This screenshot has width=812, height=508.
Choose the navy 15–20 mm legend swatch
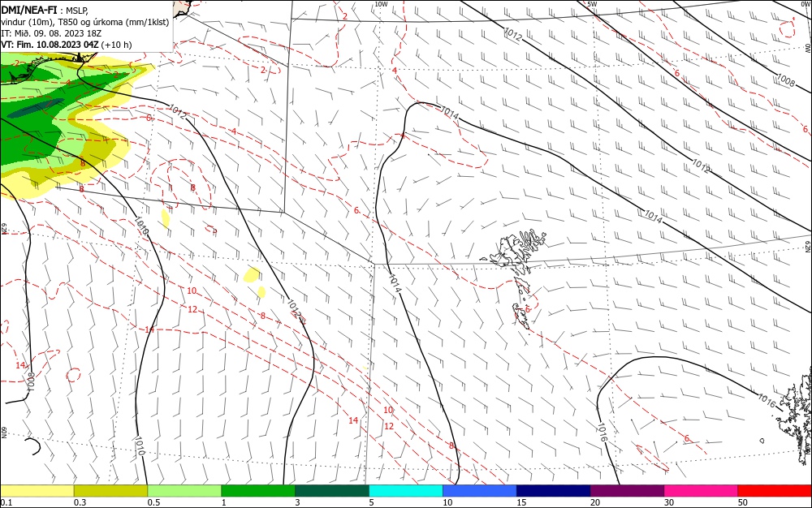(x=554, y=491)
